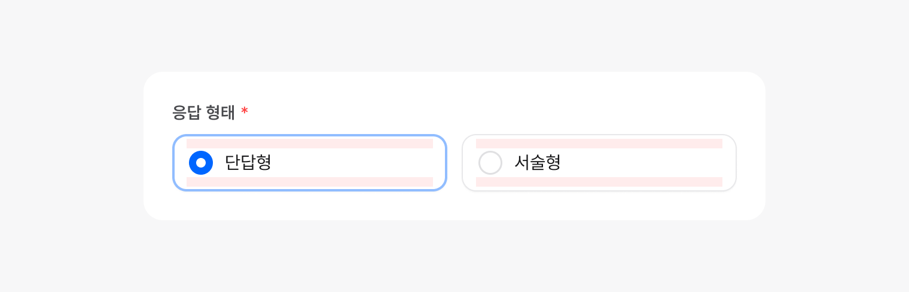Click the 단답형 option text
The image size is (909, 292).
[x=248, y=163]
